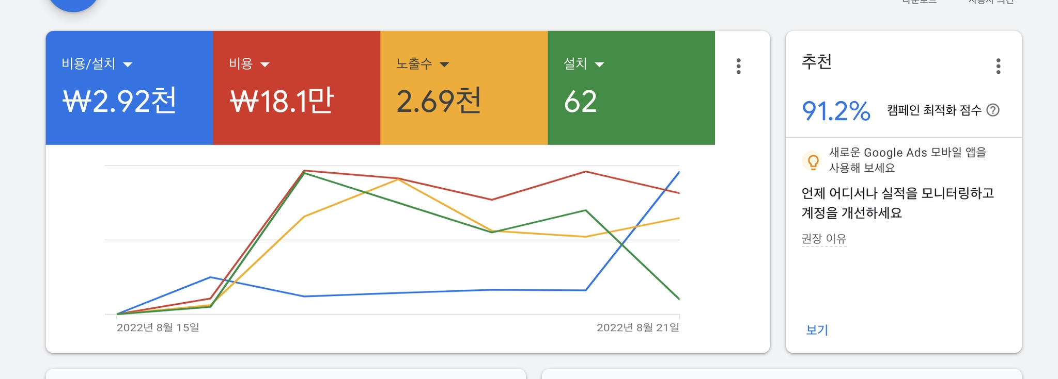
Task: Click the lightbulb recommendation icon
Action: point(813,161)
